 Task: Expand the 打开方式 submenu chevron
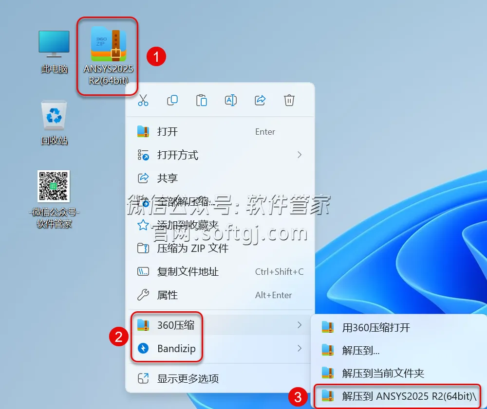[x=300, y=155]
